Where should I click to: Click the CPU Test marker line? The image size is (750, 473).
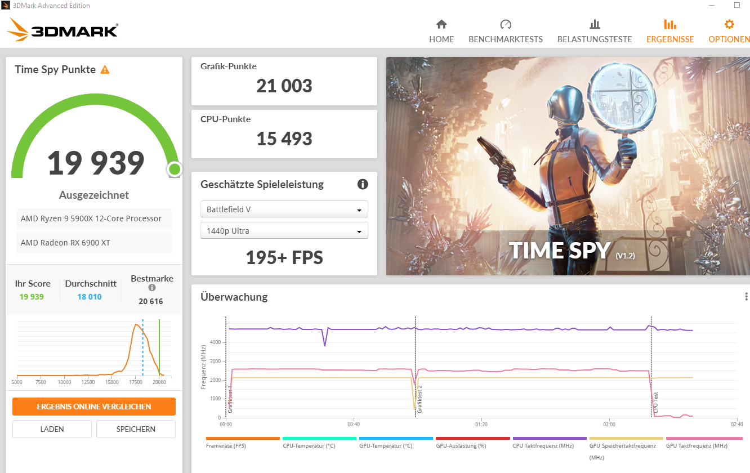(x=651, y=367)
